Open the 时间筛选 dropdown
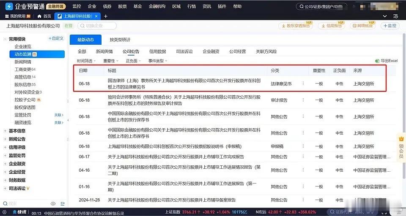 pyautogui.click(x=86, y=61)
